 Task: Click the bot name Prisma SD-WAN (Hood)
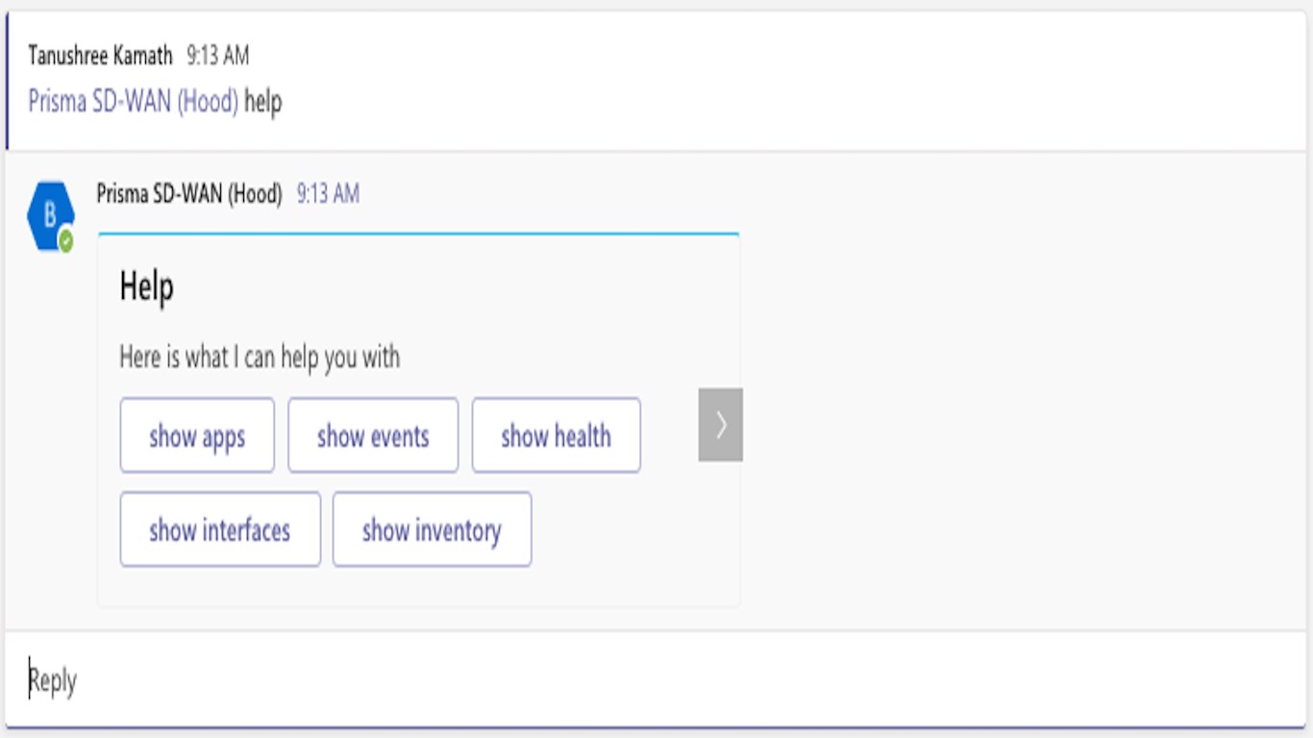[x=189, y=194]
